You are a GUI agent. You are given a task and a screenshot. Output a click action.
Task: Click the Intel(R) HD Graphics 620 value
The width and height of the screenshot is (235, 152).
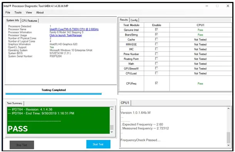pyautogui.click(x=64, y=44)
